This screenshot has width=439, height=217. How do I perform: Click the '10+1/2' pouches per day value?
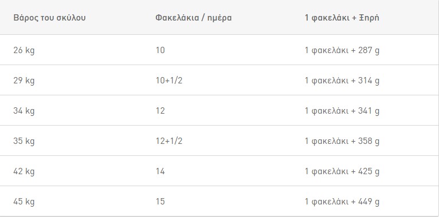(169, 81)
